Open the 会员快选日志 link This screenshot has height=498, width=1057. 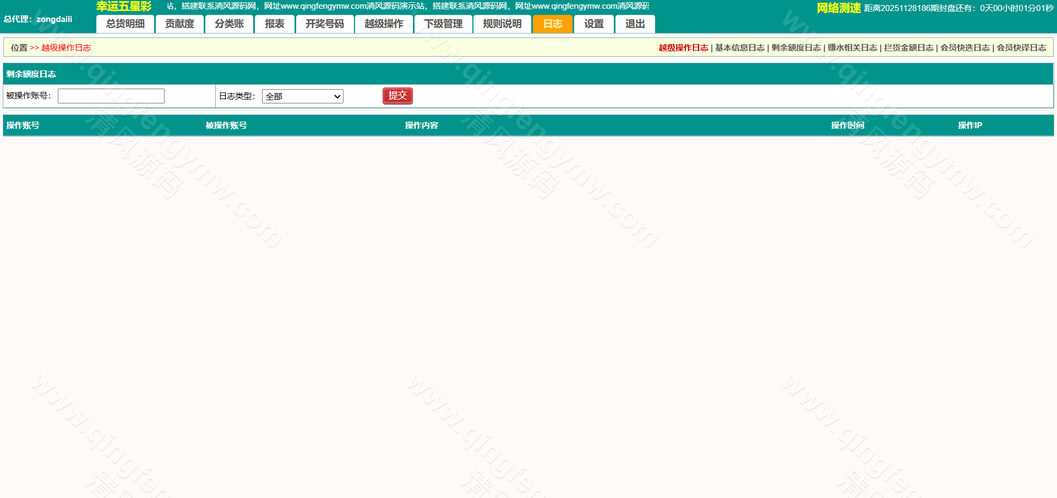pyautogui.click(x=965, y=48)
